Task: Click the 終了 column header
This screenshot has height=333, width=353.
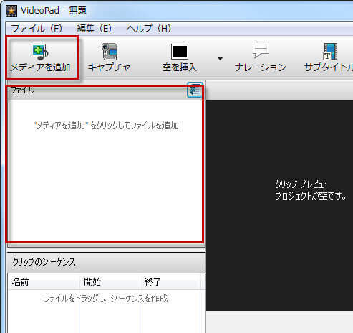Action: point(170,281)
